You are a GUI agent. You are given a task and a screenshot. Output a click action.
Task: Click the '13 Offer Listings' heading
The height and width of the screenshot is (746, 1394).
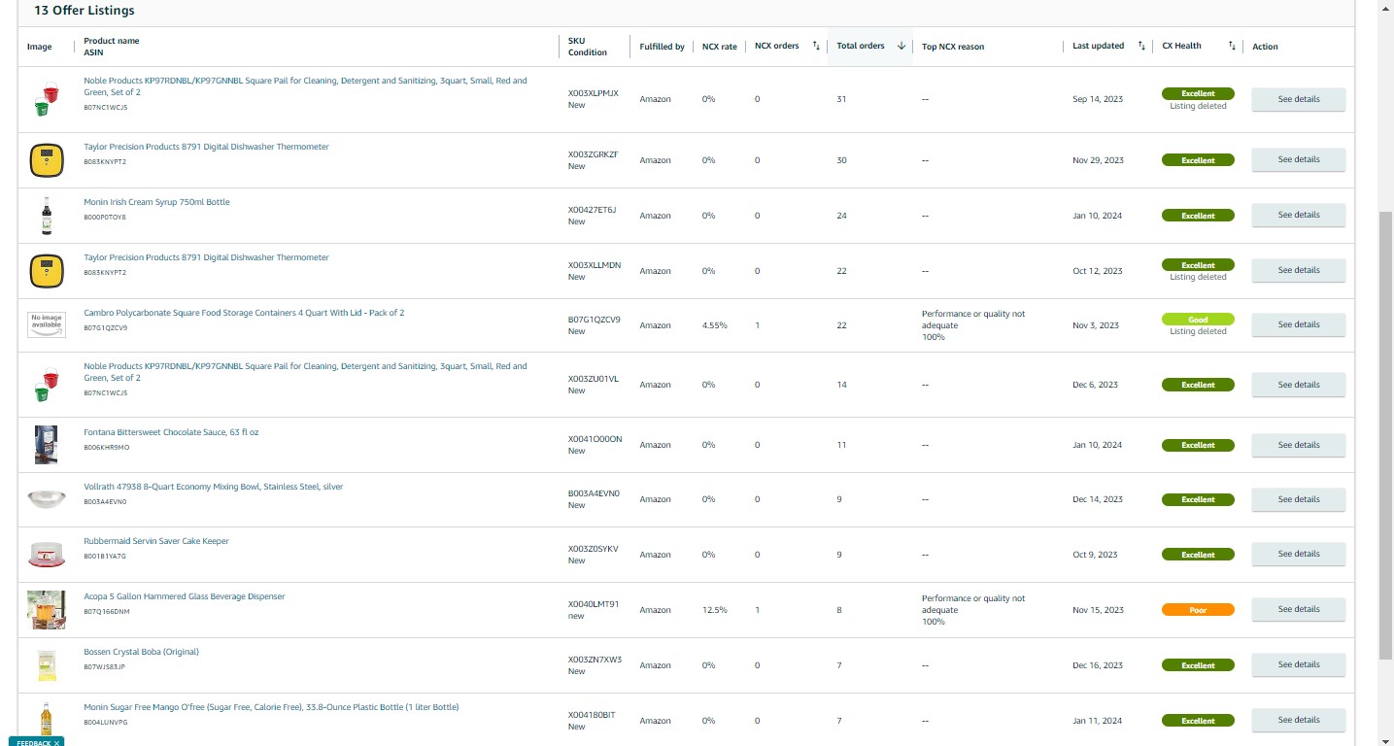[x=85, y=11]
